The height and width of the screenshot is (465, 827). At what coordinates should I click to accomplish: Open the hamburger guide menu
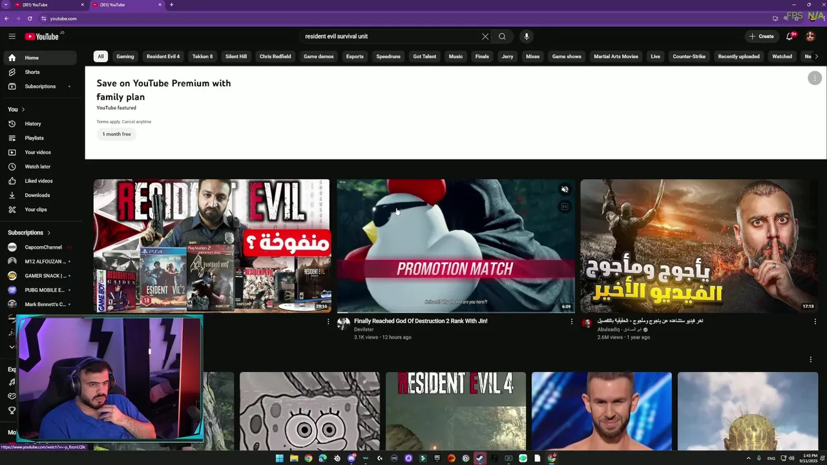click(x=12, y=36)
